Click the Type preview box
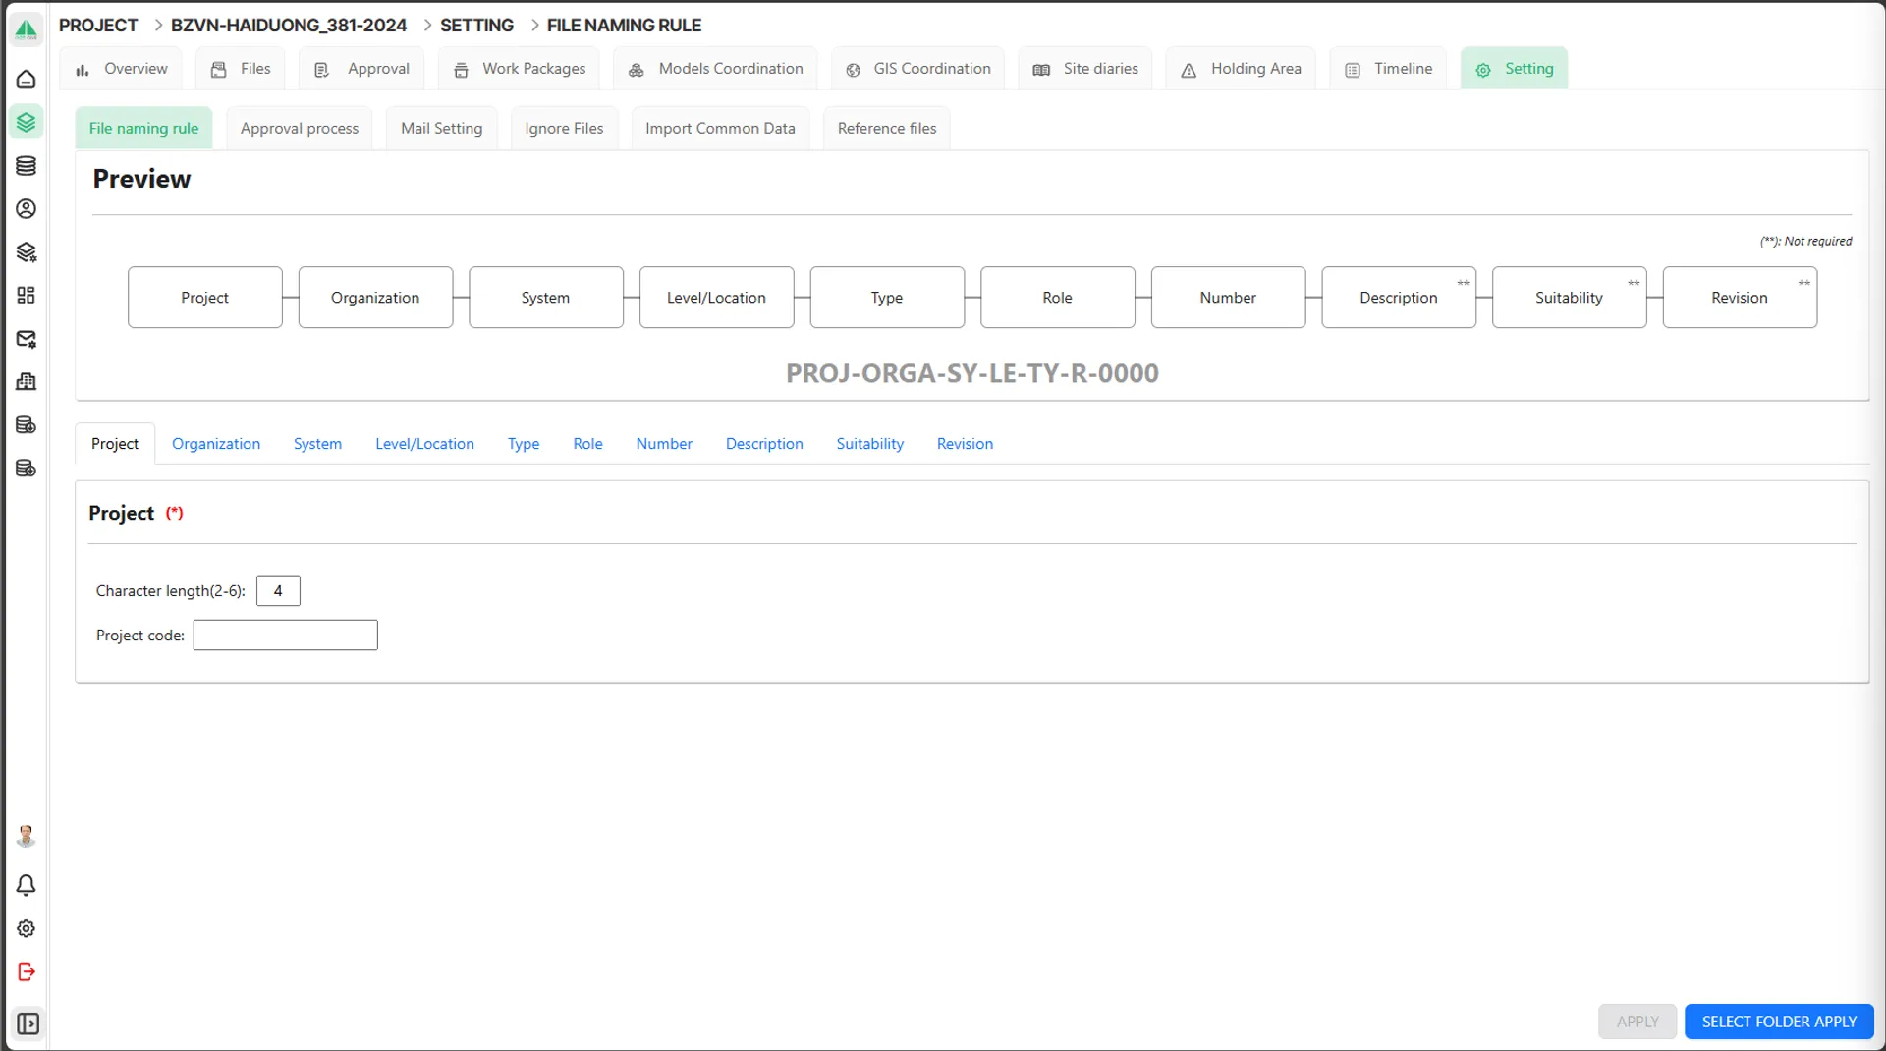Screen dimensions: 1886x1051 (887, 297)
